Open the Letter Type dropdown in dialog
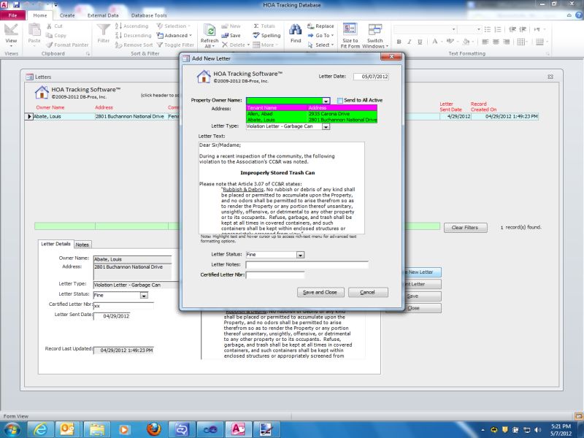 tap(326, 126)
